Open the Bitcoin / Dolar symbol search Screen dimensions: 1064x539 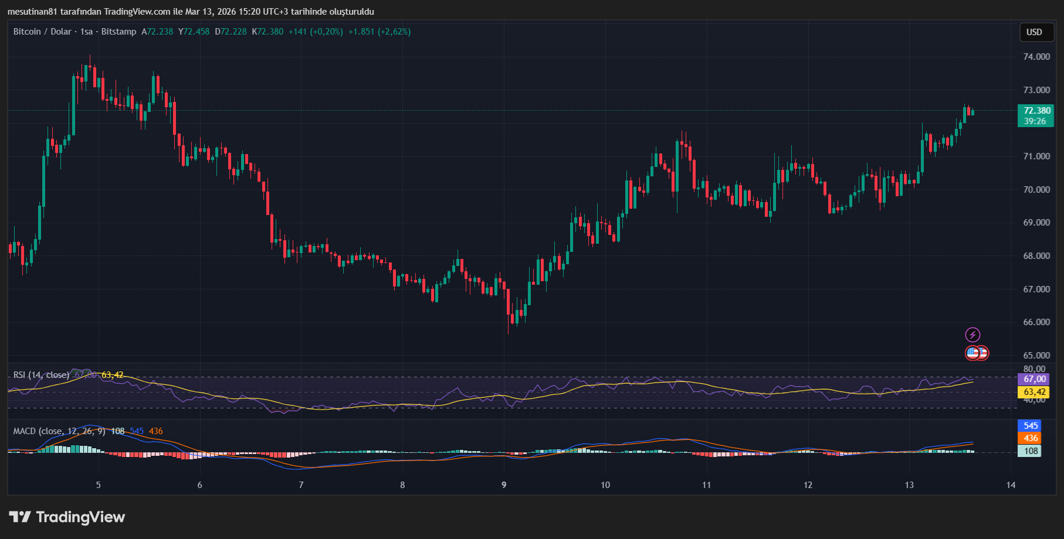[41, 32]
